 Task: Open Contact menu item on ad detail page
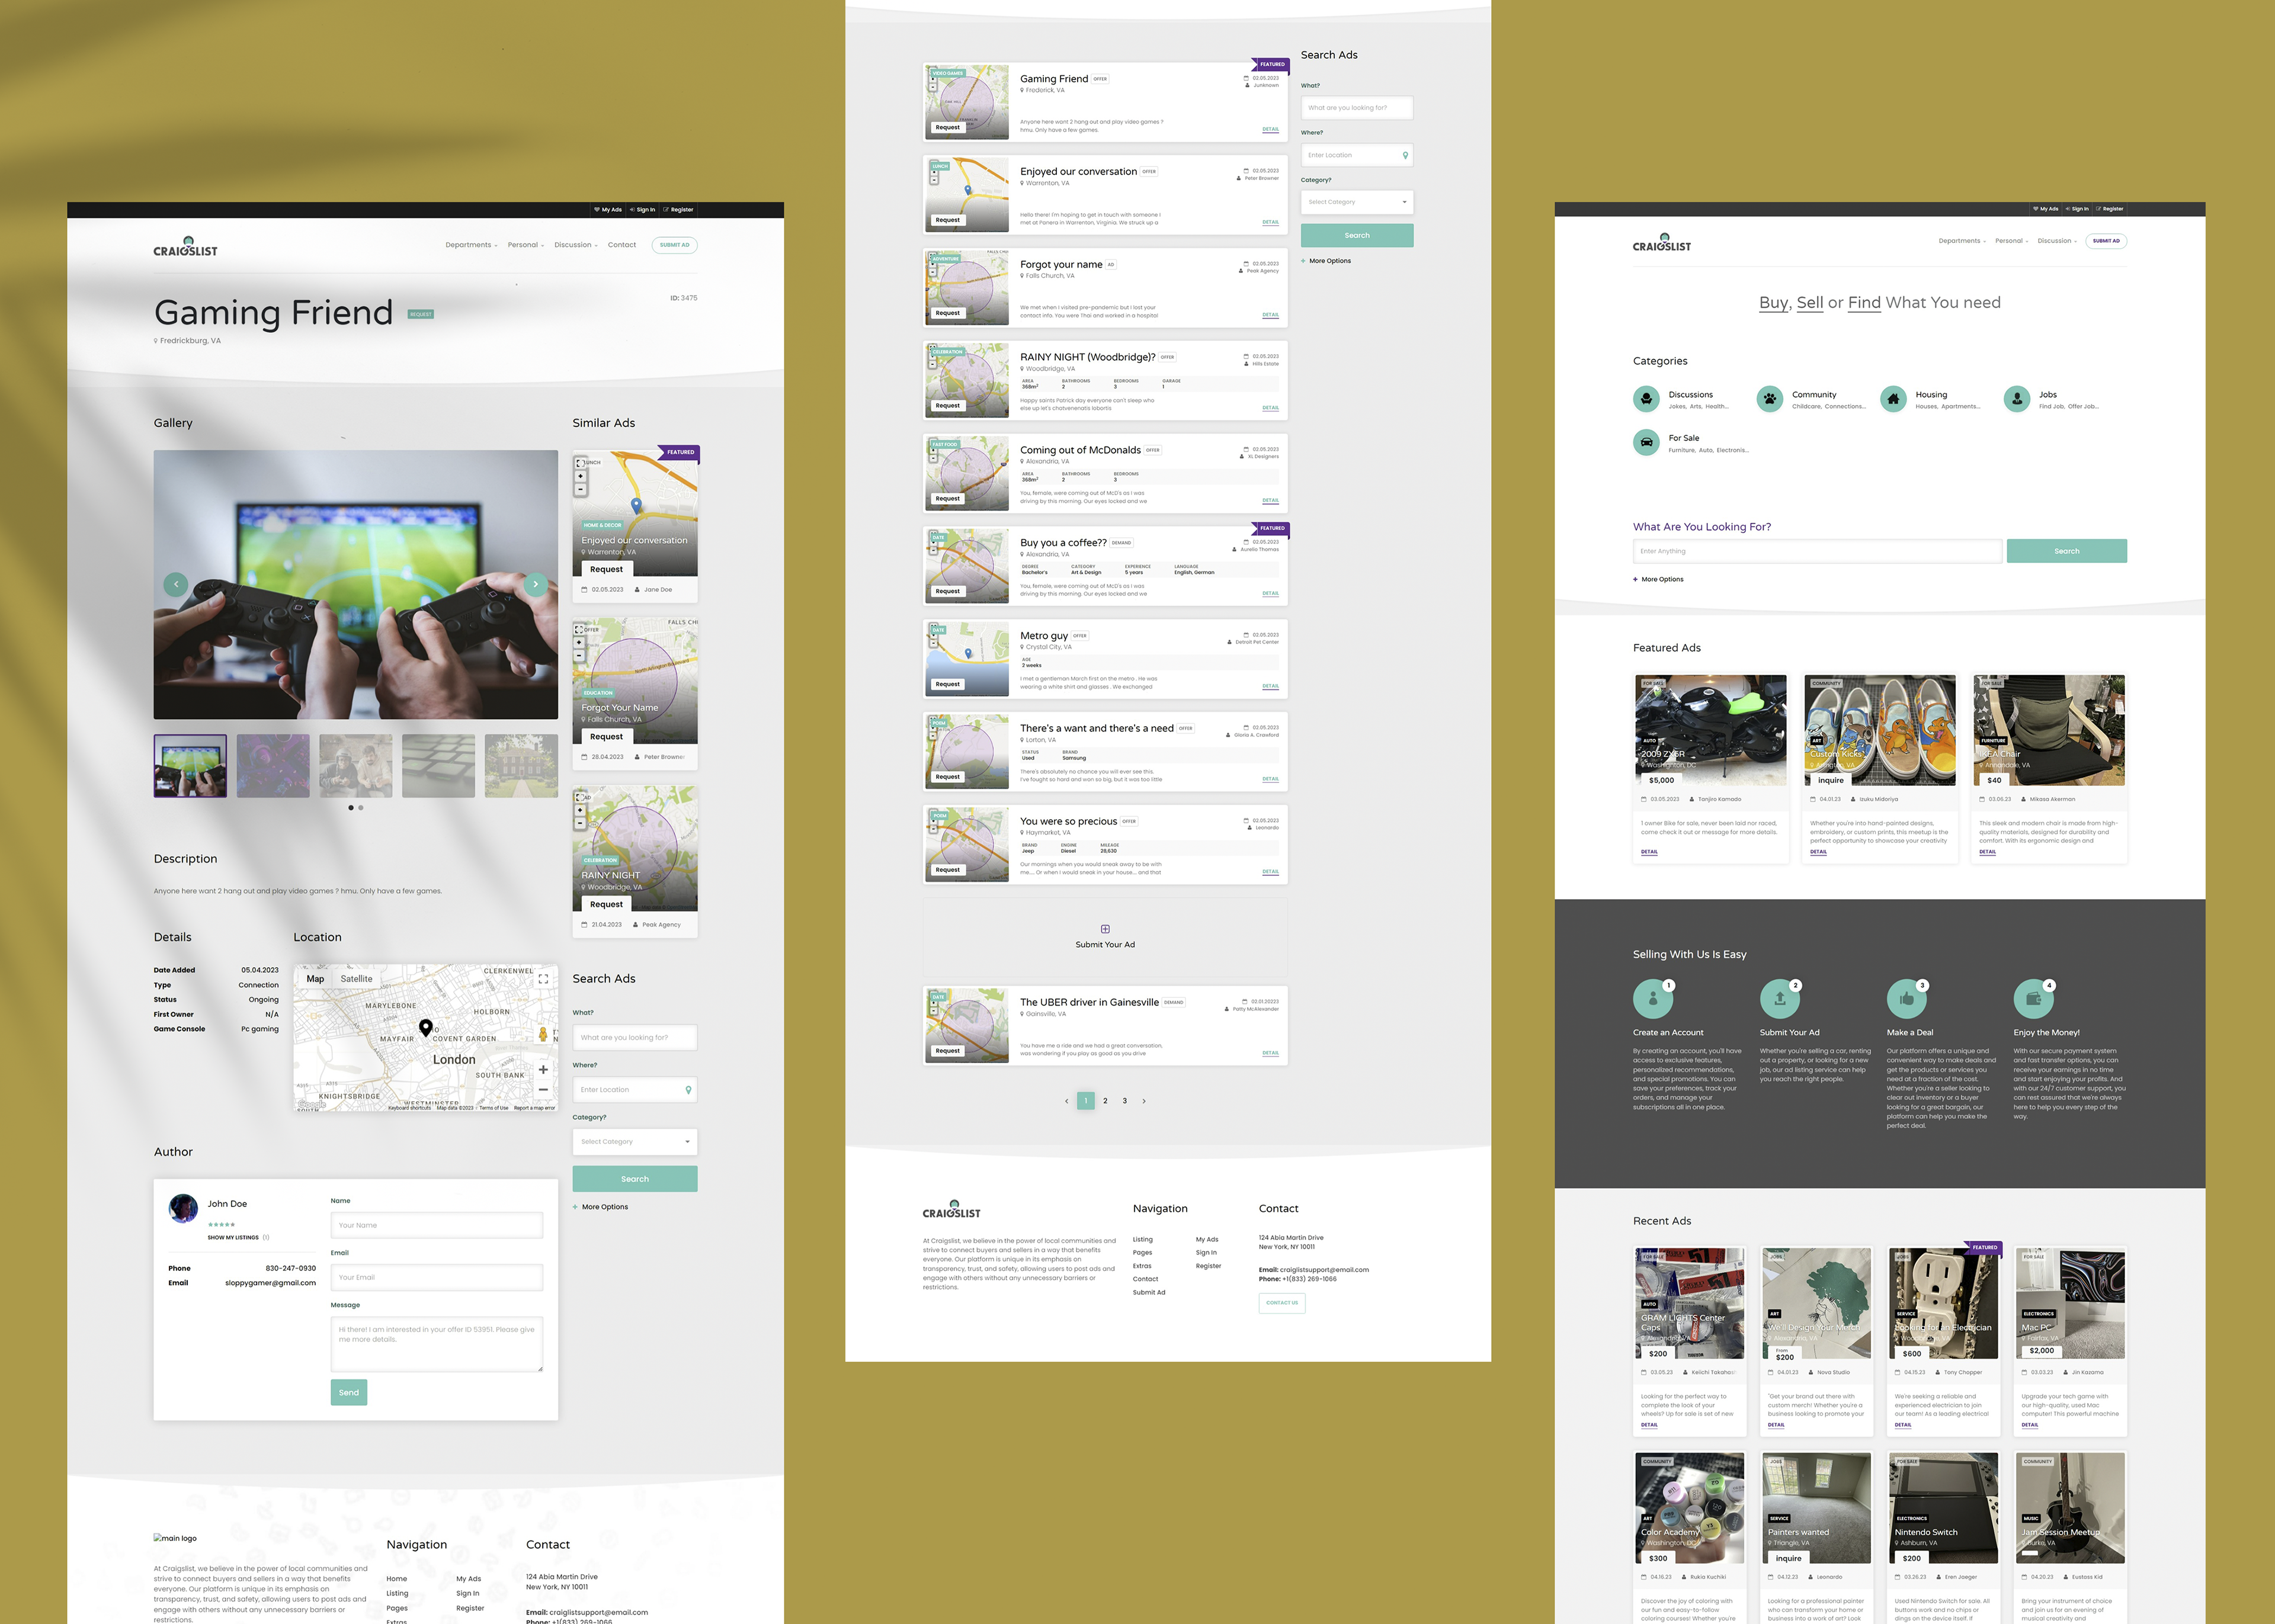click(622, 245)
